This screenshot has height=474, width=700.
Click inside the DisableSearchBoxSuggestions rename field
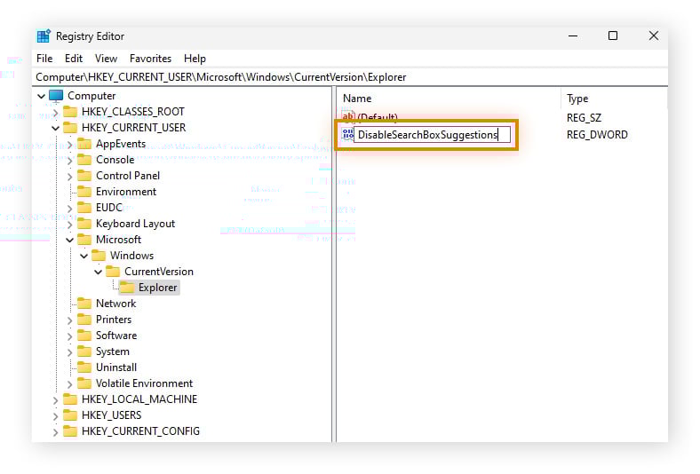coord(432,135)
